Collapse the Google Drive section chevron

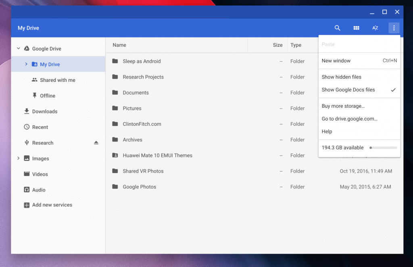coord(18,48)
